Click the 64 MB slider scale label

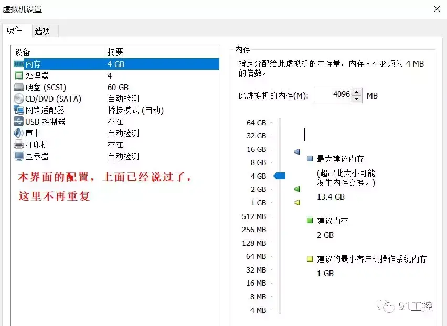(x=256, y=256)
